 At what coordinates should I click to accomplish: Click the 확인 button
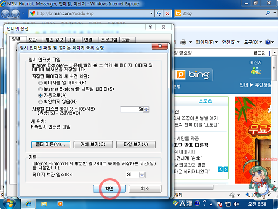[109, 189]
